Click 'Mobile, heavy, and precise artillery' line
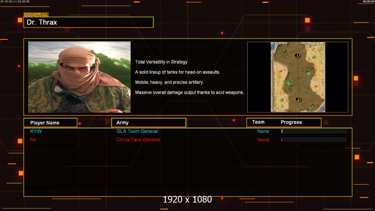Viewport: 375px width, 211px height. click(x=169, y=82)
